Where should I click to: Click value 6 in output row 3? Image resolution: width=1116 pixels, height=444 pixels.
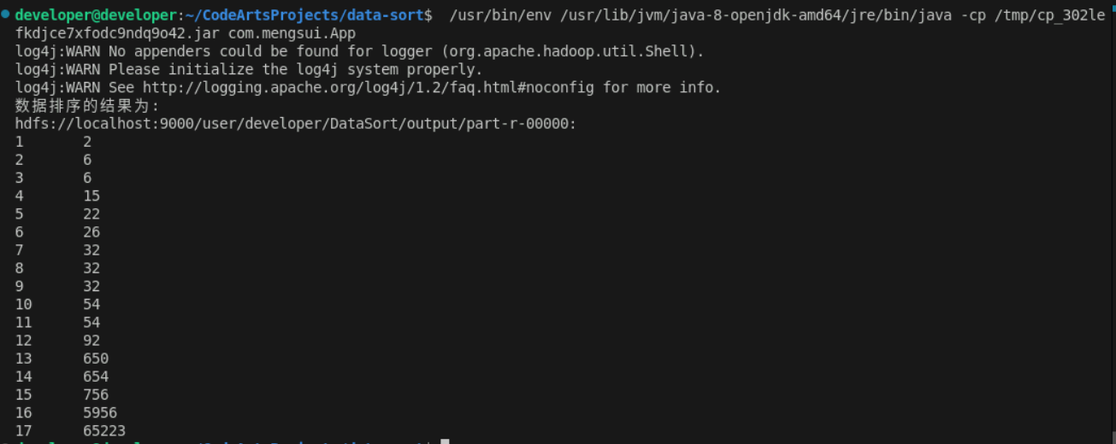click(87, 178)
